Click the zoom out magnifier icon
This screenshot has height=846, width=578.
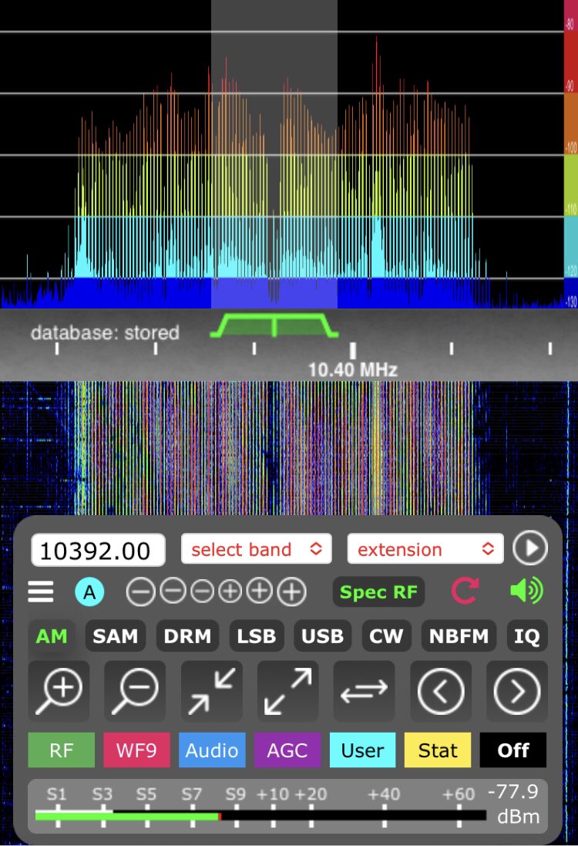tap(135, 690)
